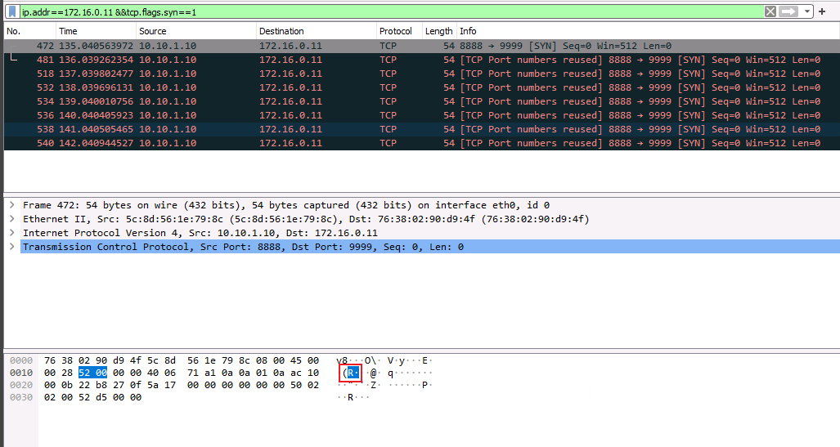Expand the Frame 472 details tree
840x447 pixels.
point(11,205)
